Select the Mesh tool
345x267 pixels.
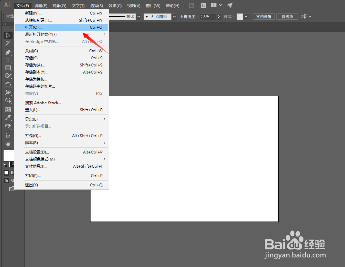8,110
